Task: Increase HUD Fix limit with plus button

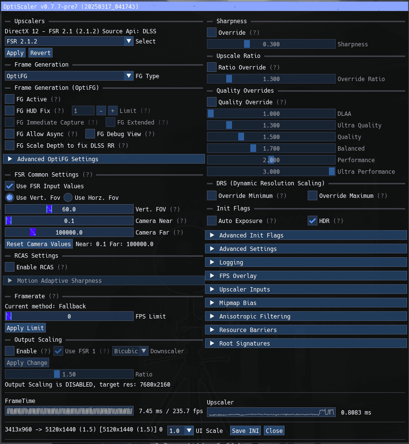Action: click(x=113, y=111)
